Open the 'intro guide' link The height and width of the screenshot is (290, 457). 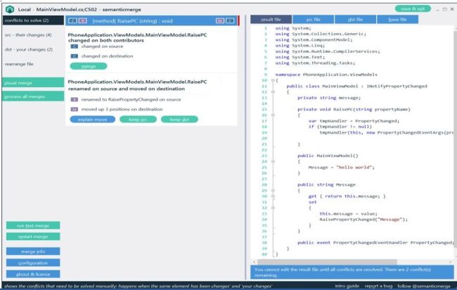click(x=347, y=286)
